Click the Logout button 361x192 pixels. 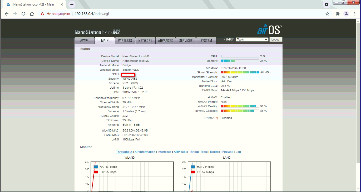pos(276,39)
